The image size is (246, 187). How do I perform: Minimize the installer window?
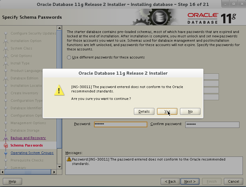point(225,4)
